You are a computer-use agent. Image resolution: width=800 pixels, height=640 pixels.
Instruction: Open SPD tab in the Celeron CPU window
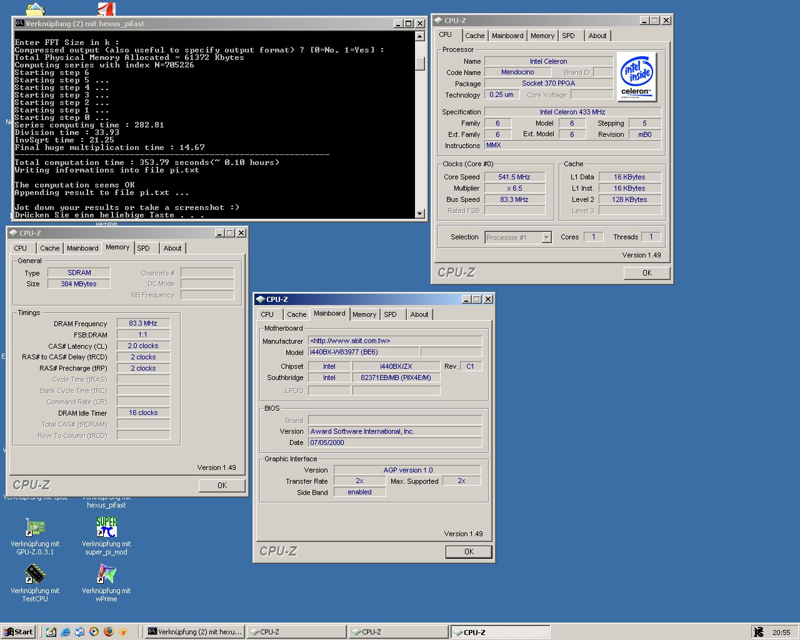click(x=568, y=36)
